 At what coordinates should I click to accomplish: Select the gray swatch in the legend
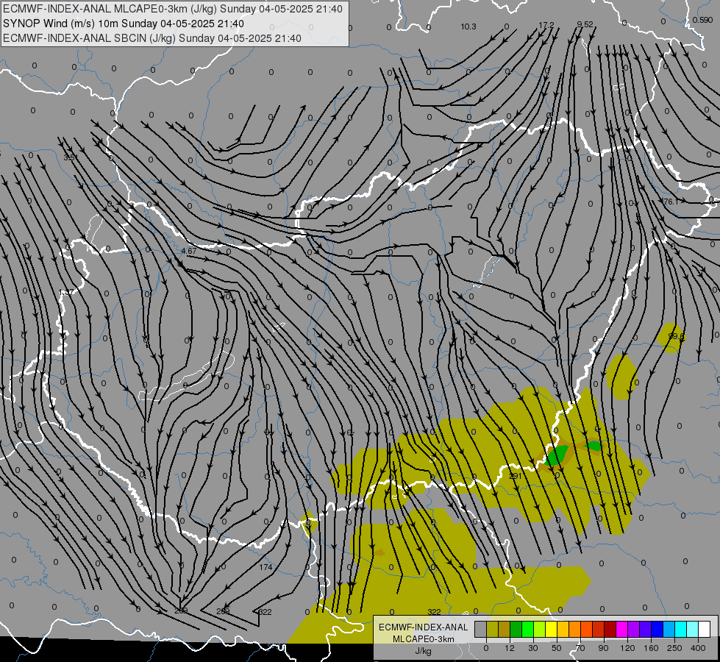[481, 629]
